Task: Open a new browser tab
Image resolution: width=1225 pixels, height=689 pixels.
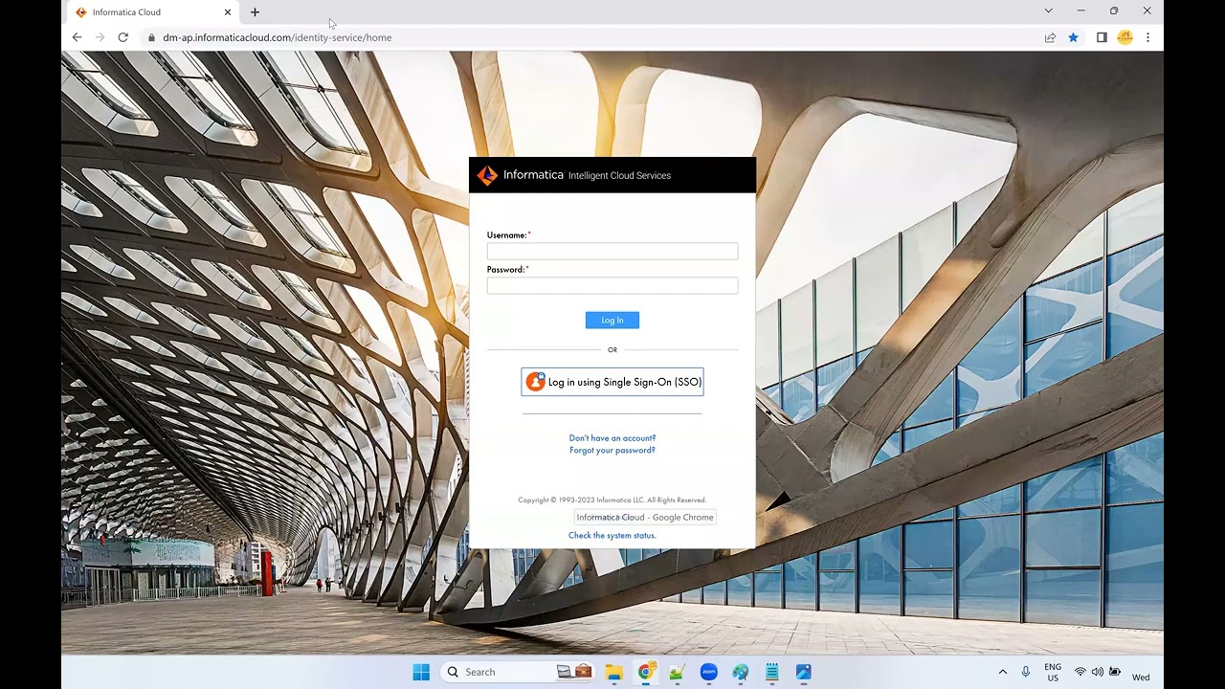Action: (255, 12)
